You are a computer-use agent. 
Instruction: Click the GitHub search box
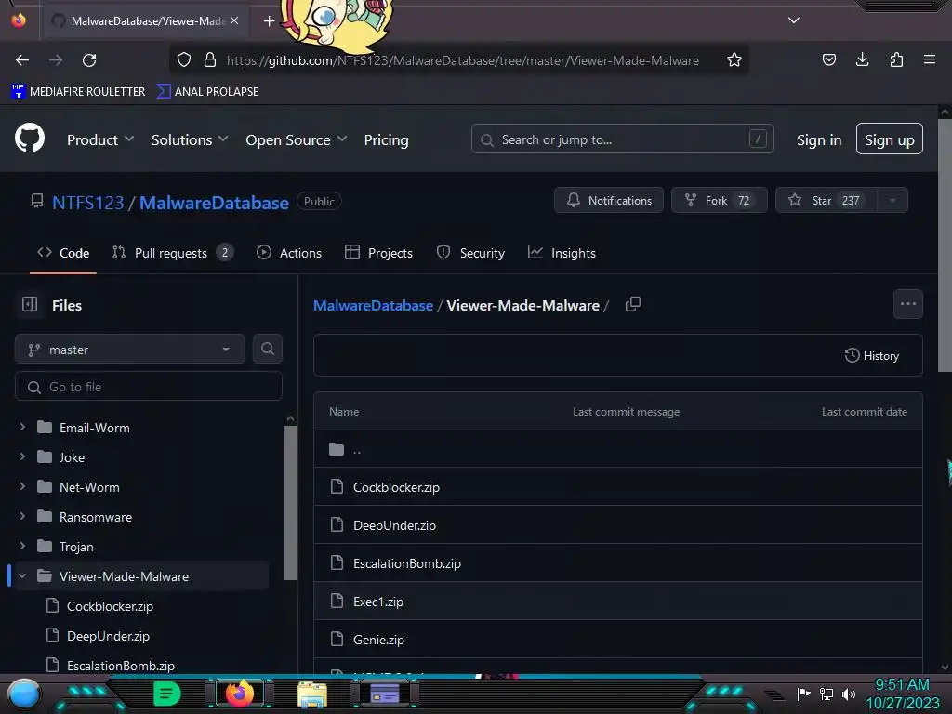click(x=622, y=139)
